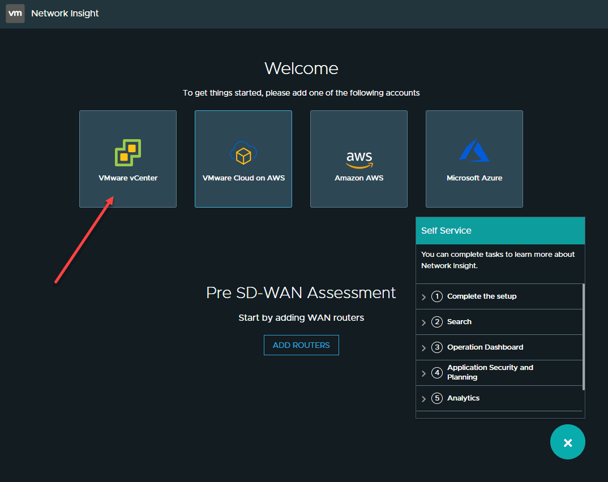This screenshot has height=482, width=608.
Task: Expand Application Security and Planning
Action: pos(424,373)
